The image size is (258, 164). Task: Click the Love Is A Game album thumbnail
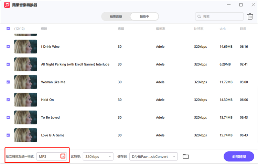pos(26,135)
